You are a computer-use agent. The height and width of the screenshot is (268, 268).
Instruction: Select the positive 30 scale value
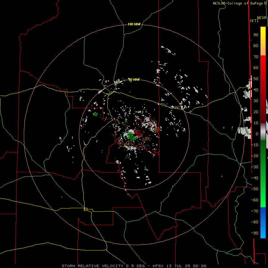tap(256, 101)
